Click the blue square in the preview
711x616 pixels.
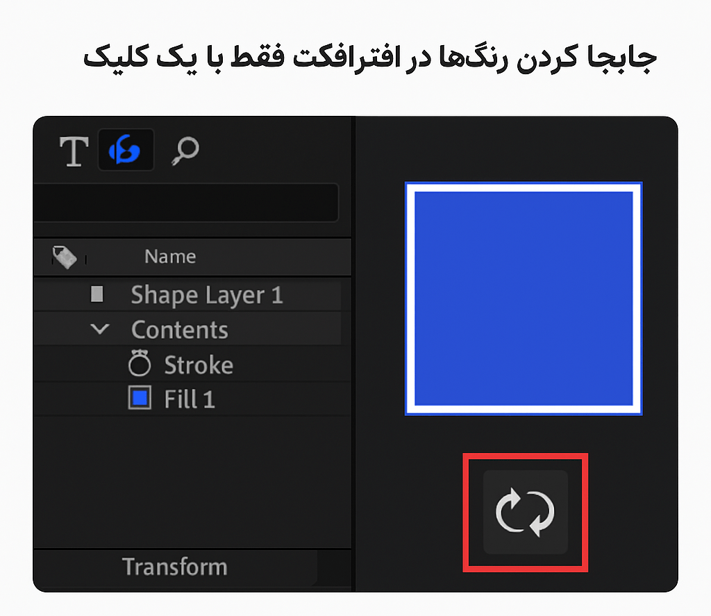coord(524,298)
